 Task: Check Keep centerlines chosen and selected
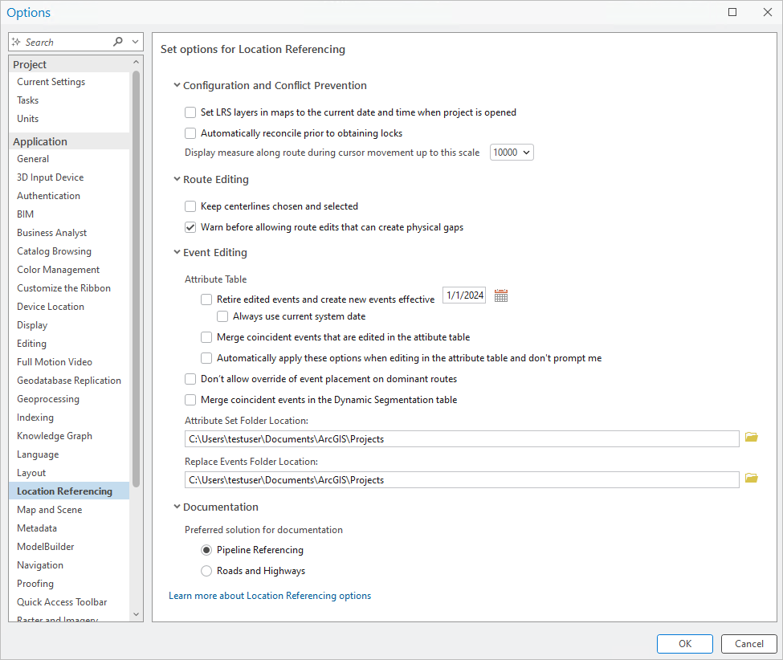pos(190,206)
